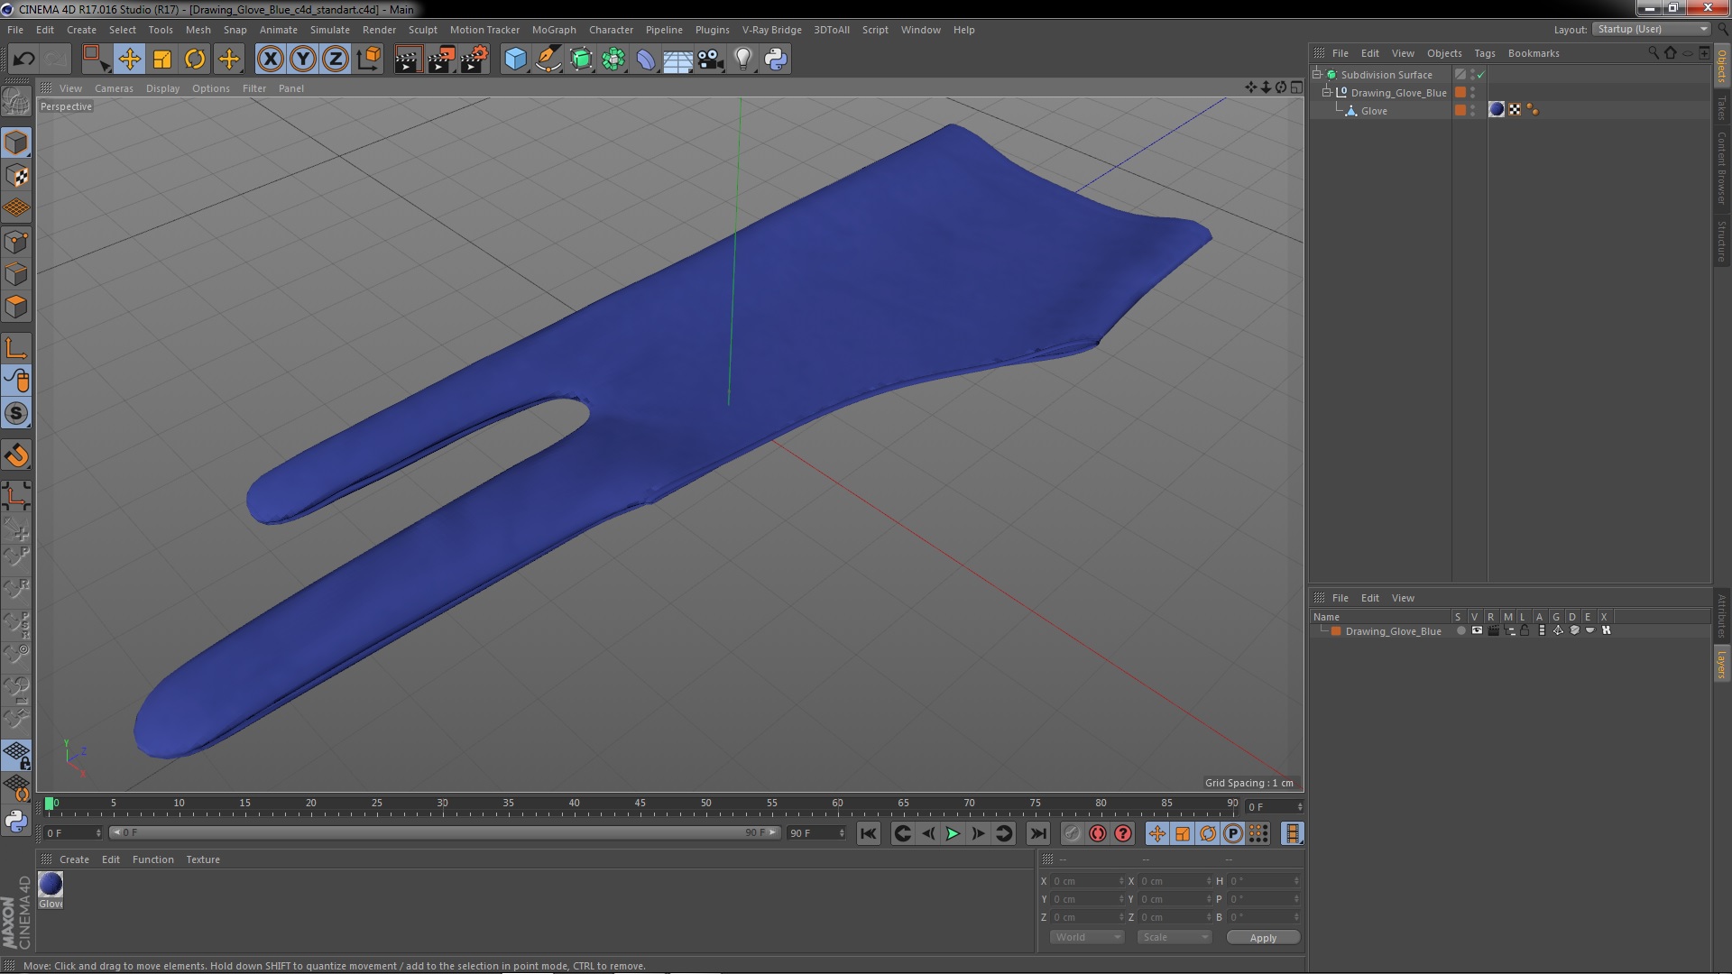The width and height of the screenshot is (1732, 974).
Task: Activate the Scale tool
Action: [162, 60]
